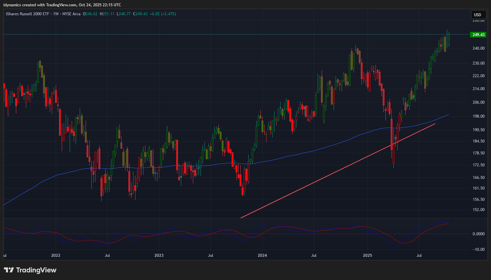The image size is (491, 280).
Task: Select the 2023 label on the time axis
Action: coord(159,255)
